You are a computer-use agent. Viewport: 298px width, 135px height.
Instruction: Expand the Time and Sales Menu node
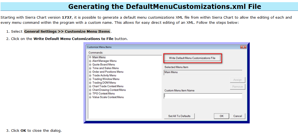pyautogui.click(x=90, y=68)
